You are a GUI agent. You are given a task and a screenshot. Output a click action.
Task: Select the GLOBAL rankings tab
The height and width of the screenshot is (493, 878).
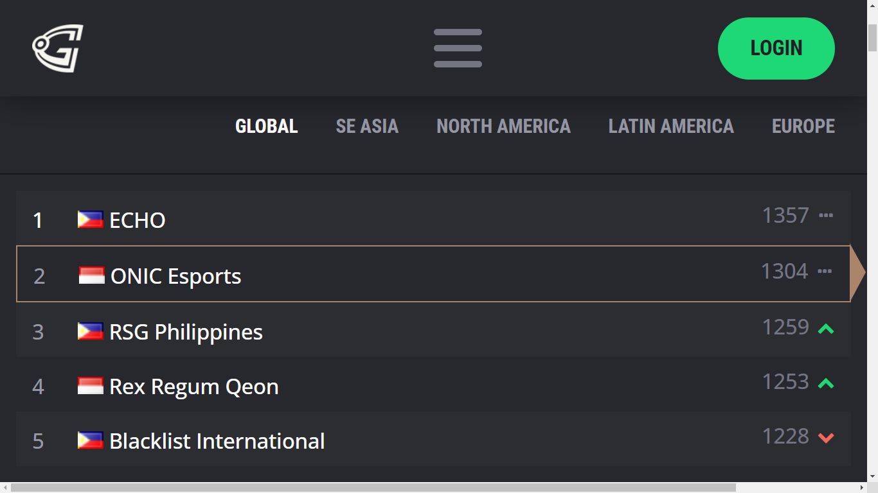[x=266, y=126]
